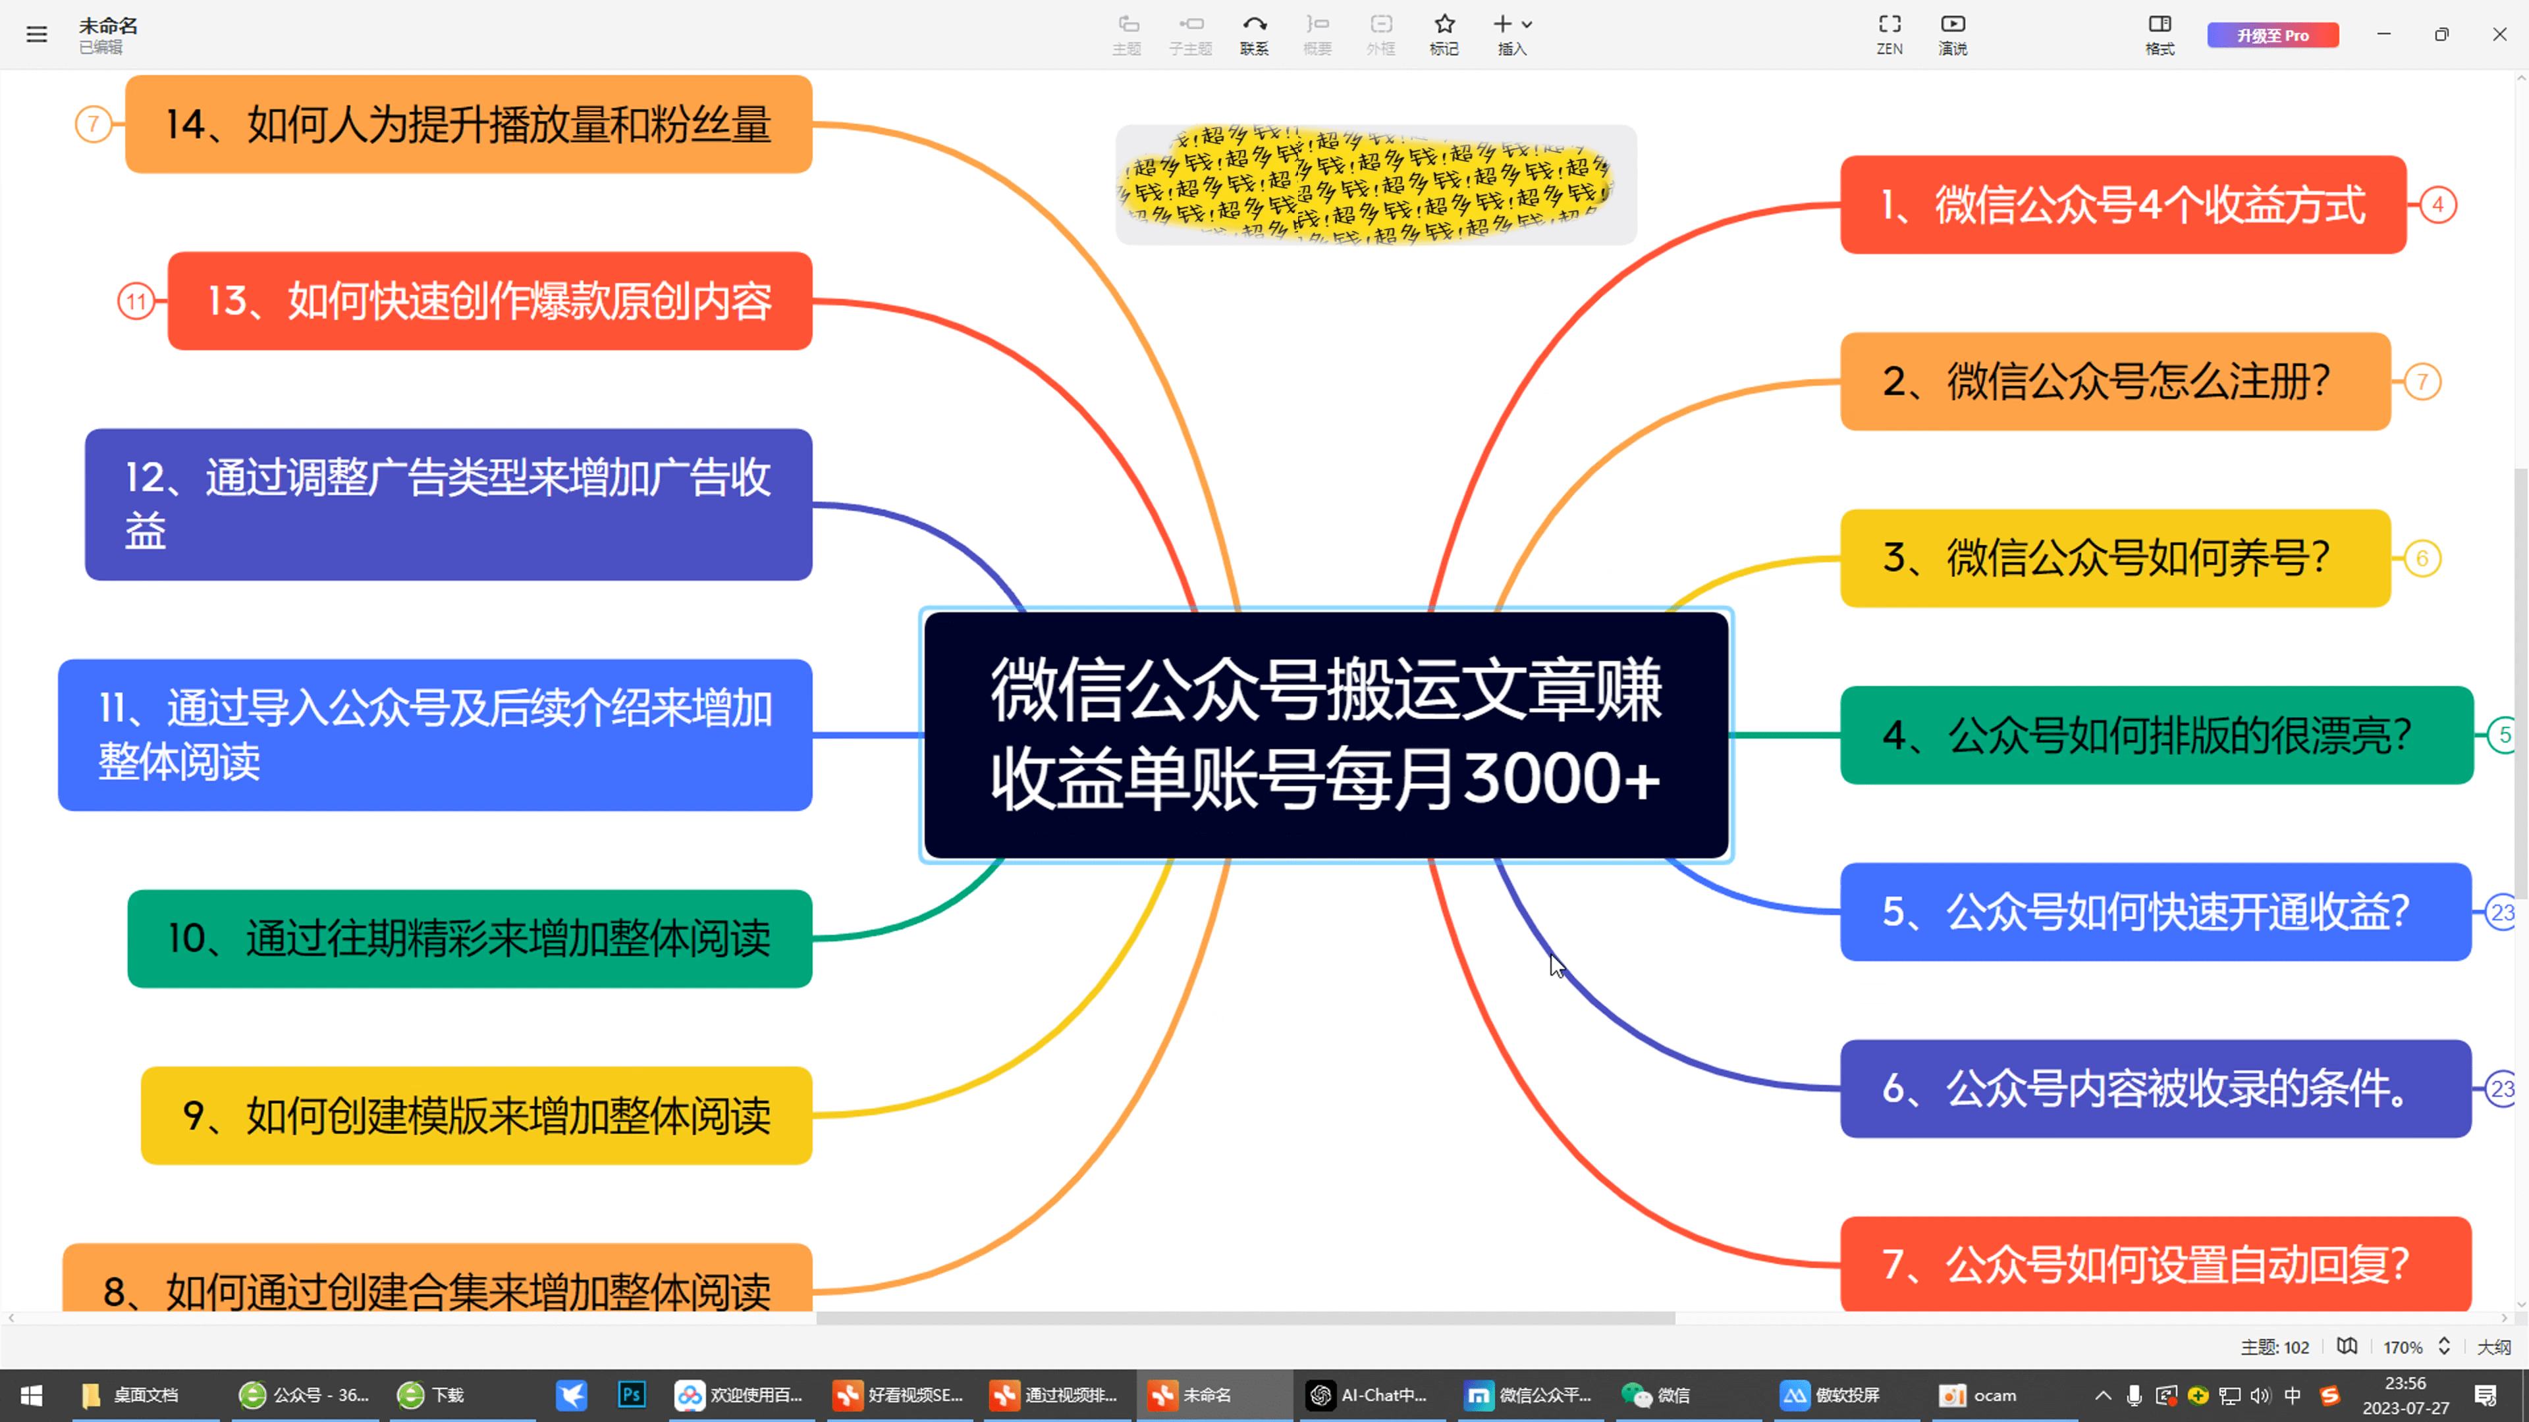Switch to AI-Chat中... taskbar window
Image resolution: width=2529 pixels, height=1422 pixels.
point(1371,1394)
